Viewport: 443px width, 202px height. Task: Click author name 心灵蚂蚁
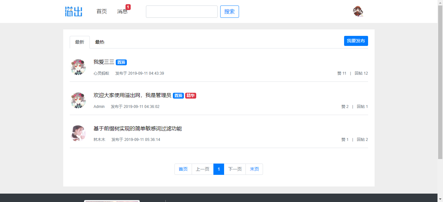pos(102,73)
